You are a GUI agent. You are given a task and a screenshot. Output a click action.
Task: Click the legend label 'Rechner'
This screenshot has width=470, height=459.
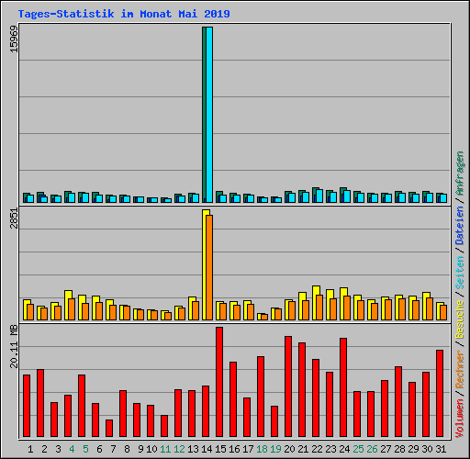point(460,369)
